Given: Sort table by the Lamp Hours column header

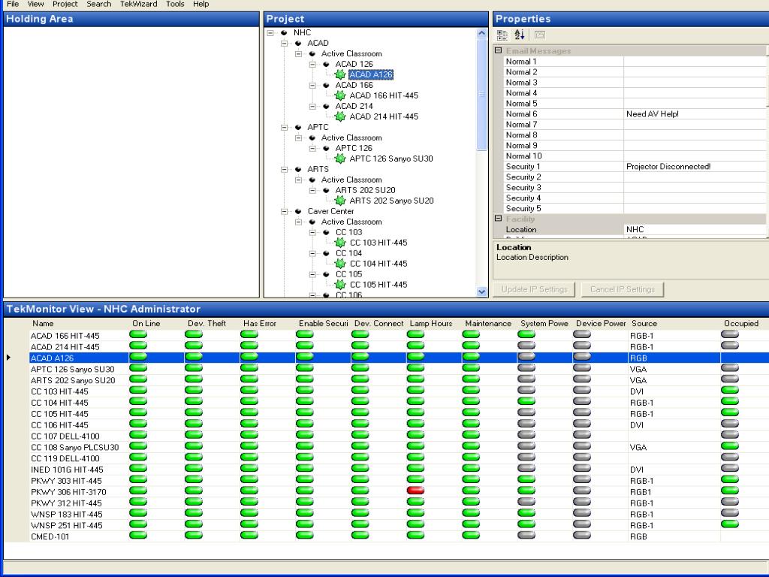Looking at the screenshot, I should coord(430,323).
